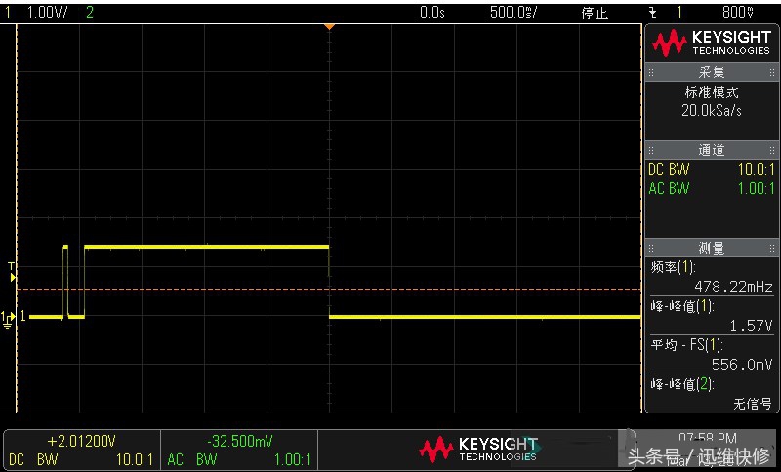Click the 峰-峰值(1) measurement label

click(681, 306)
